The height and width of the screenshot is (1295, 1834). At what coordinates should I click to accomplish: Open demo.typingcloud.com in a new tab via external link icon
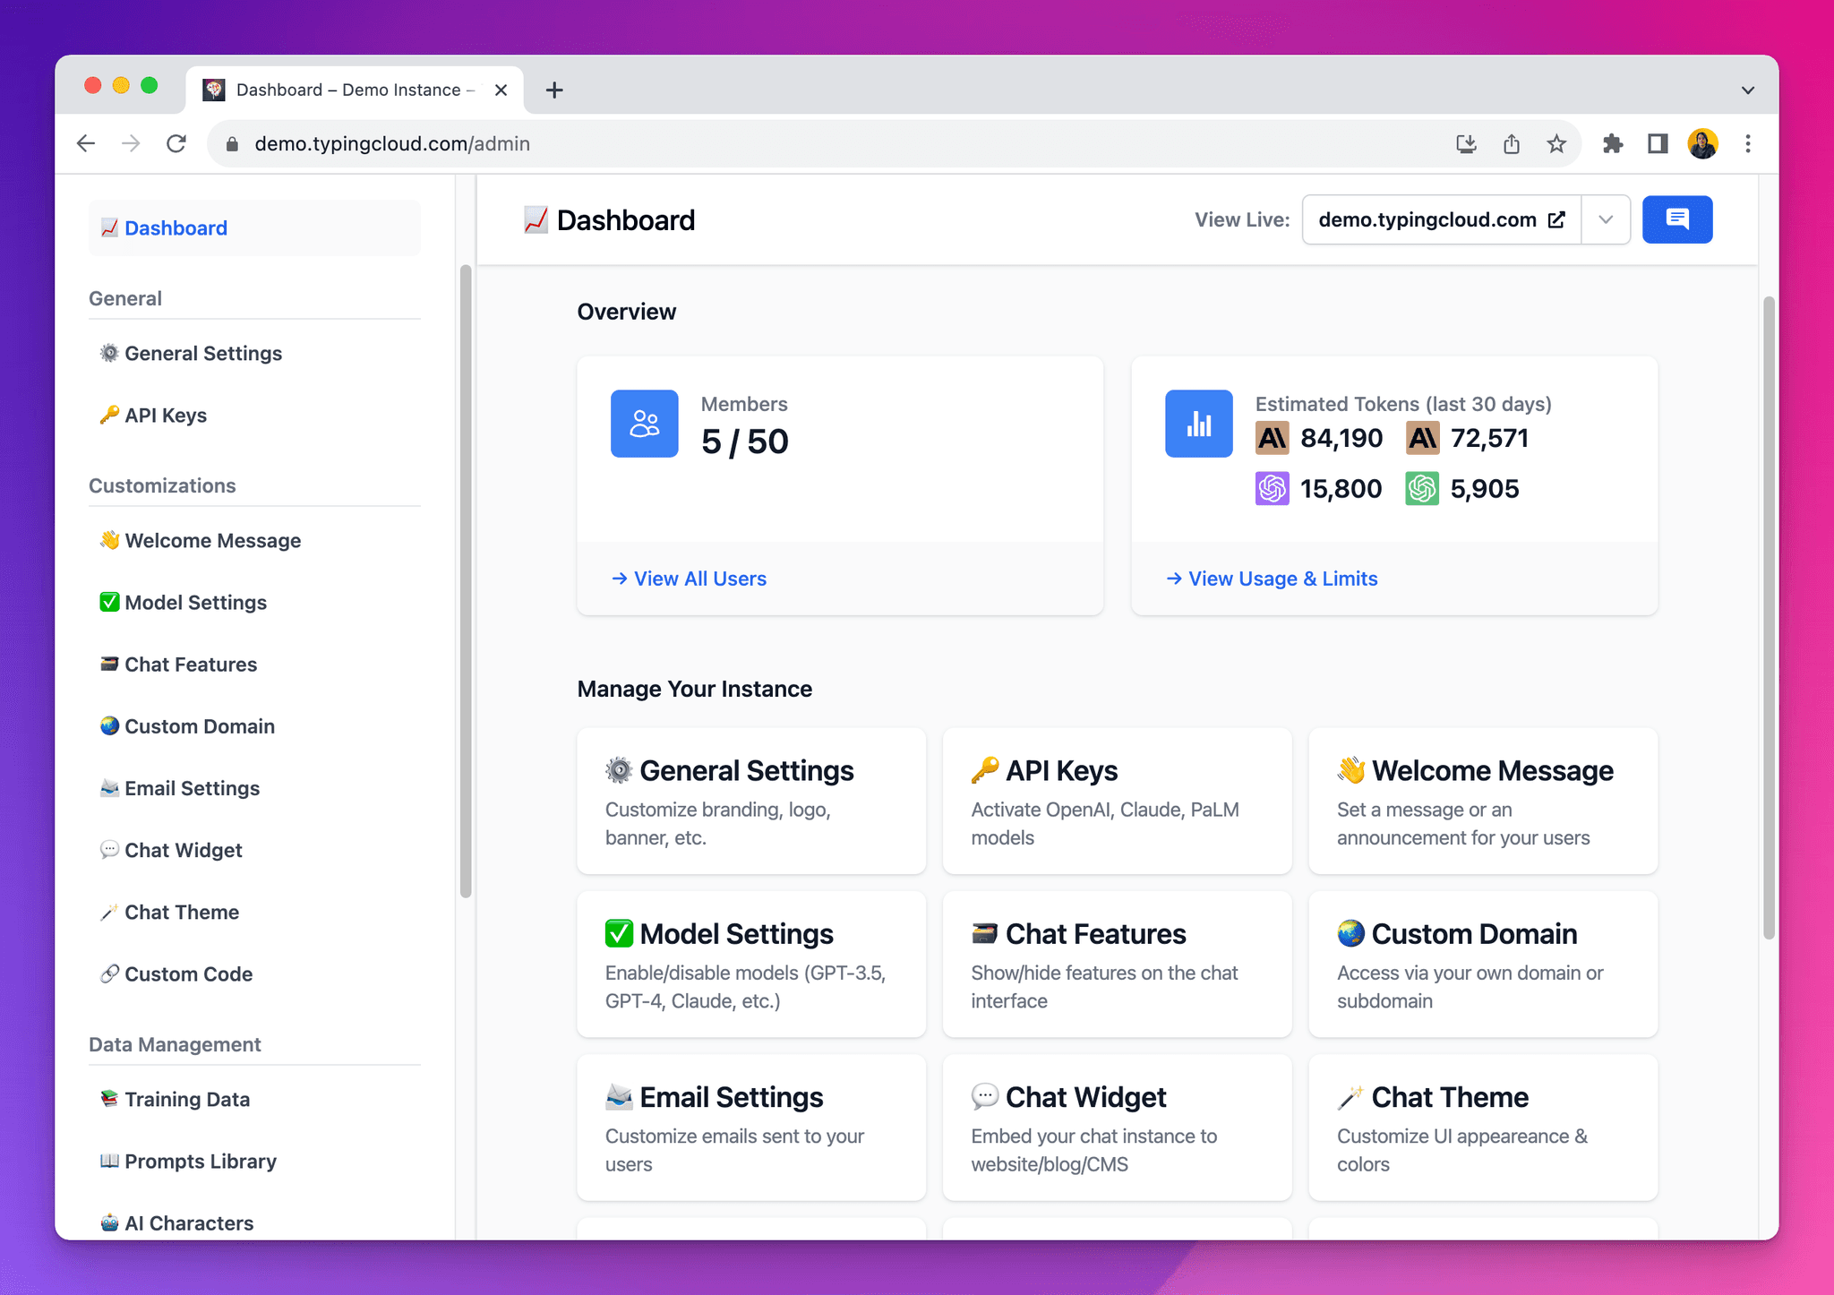click(1556, 219)
